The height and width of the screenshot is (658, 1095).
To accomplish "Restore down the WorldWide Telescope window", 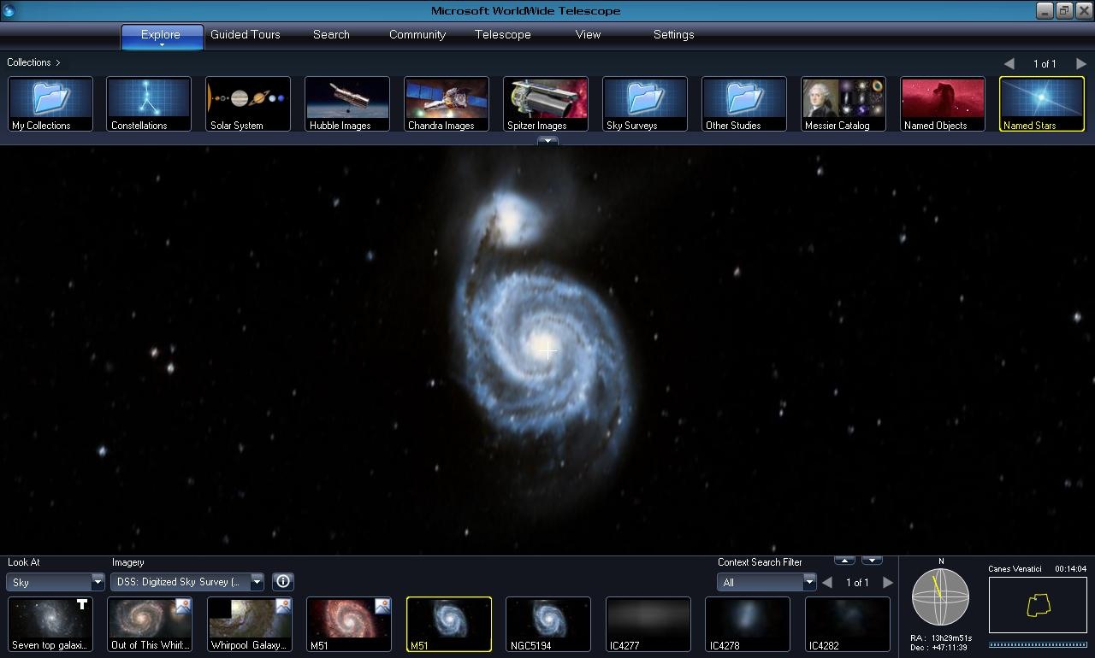I will tap(1064, 10).
